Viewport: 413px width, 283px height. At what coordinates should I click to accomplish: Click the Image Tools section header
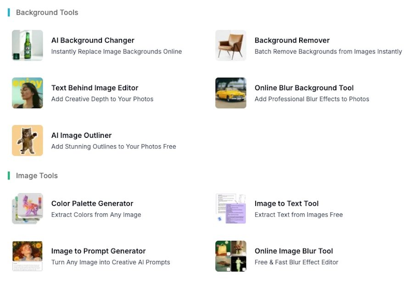pyautogui.click(x=36, y=175)
